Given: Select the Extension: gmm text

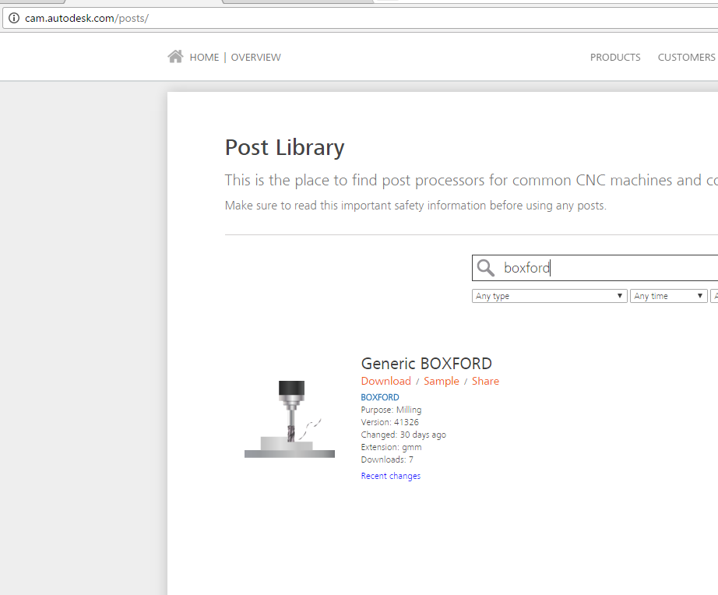Looking at the screenshot, I should (391, 447).
